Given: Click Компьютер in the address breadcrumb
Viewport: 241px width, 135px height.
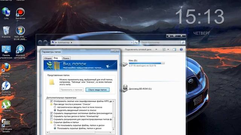Looking at the screenshot, I should [64, 42].
